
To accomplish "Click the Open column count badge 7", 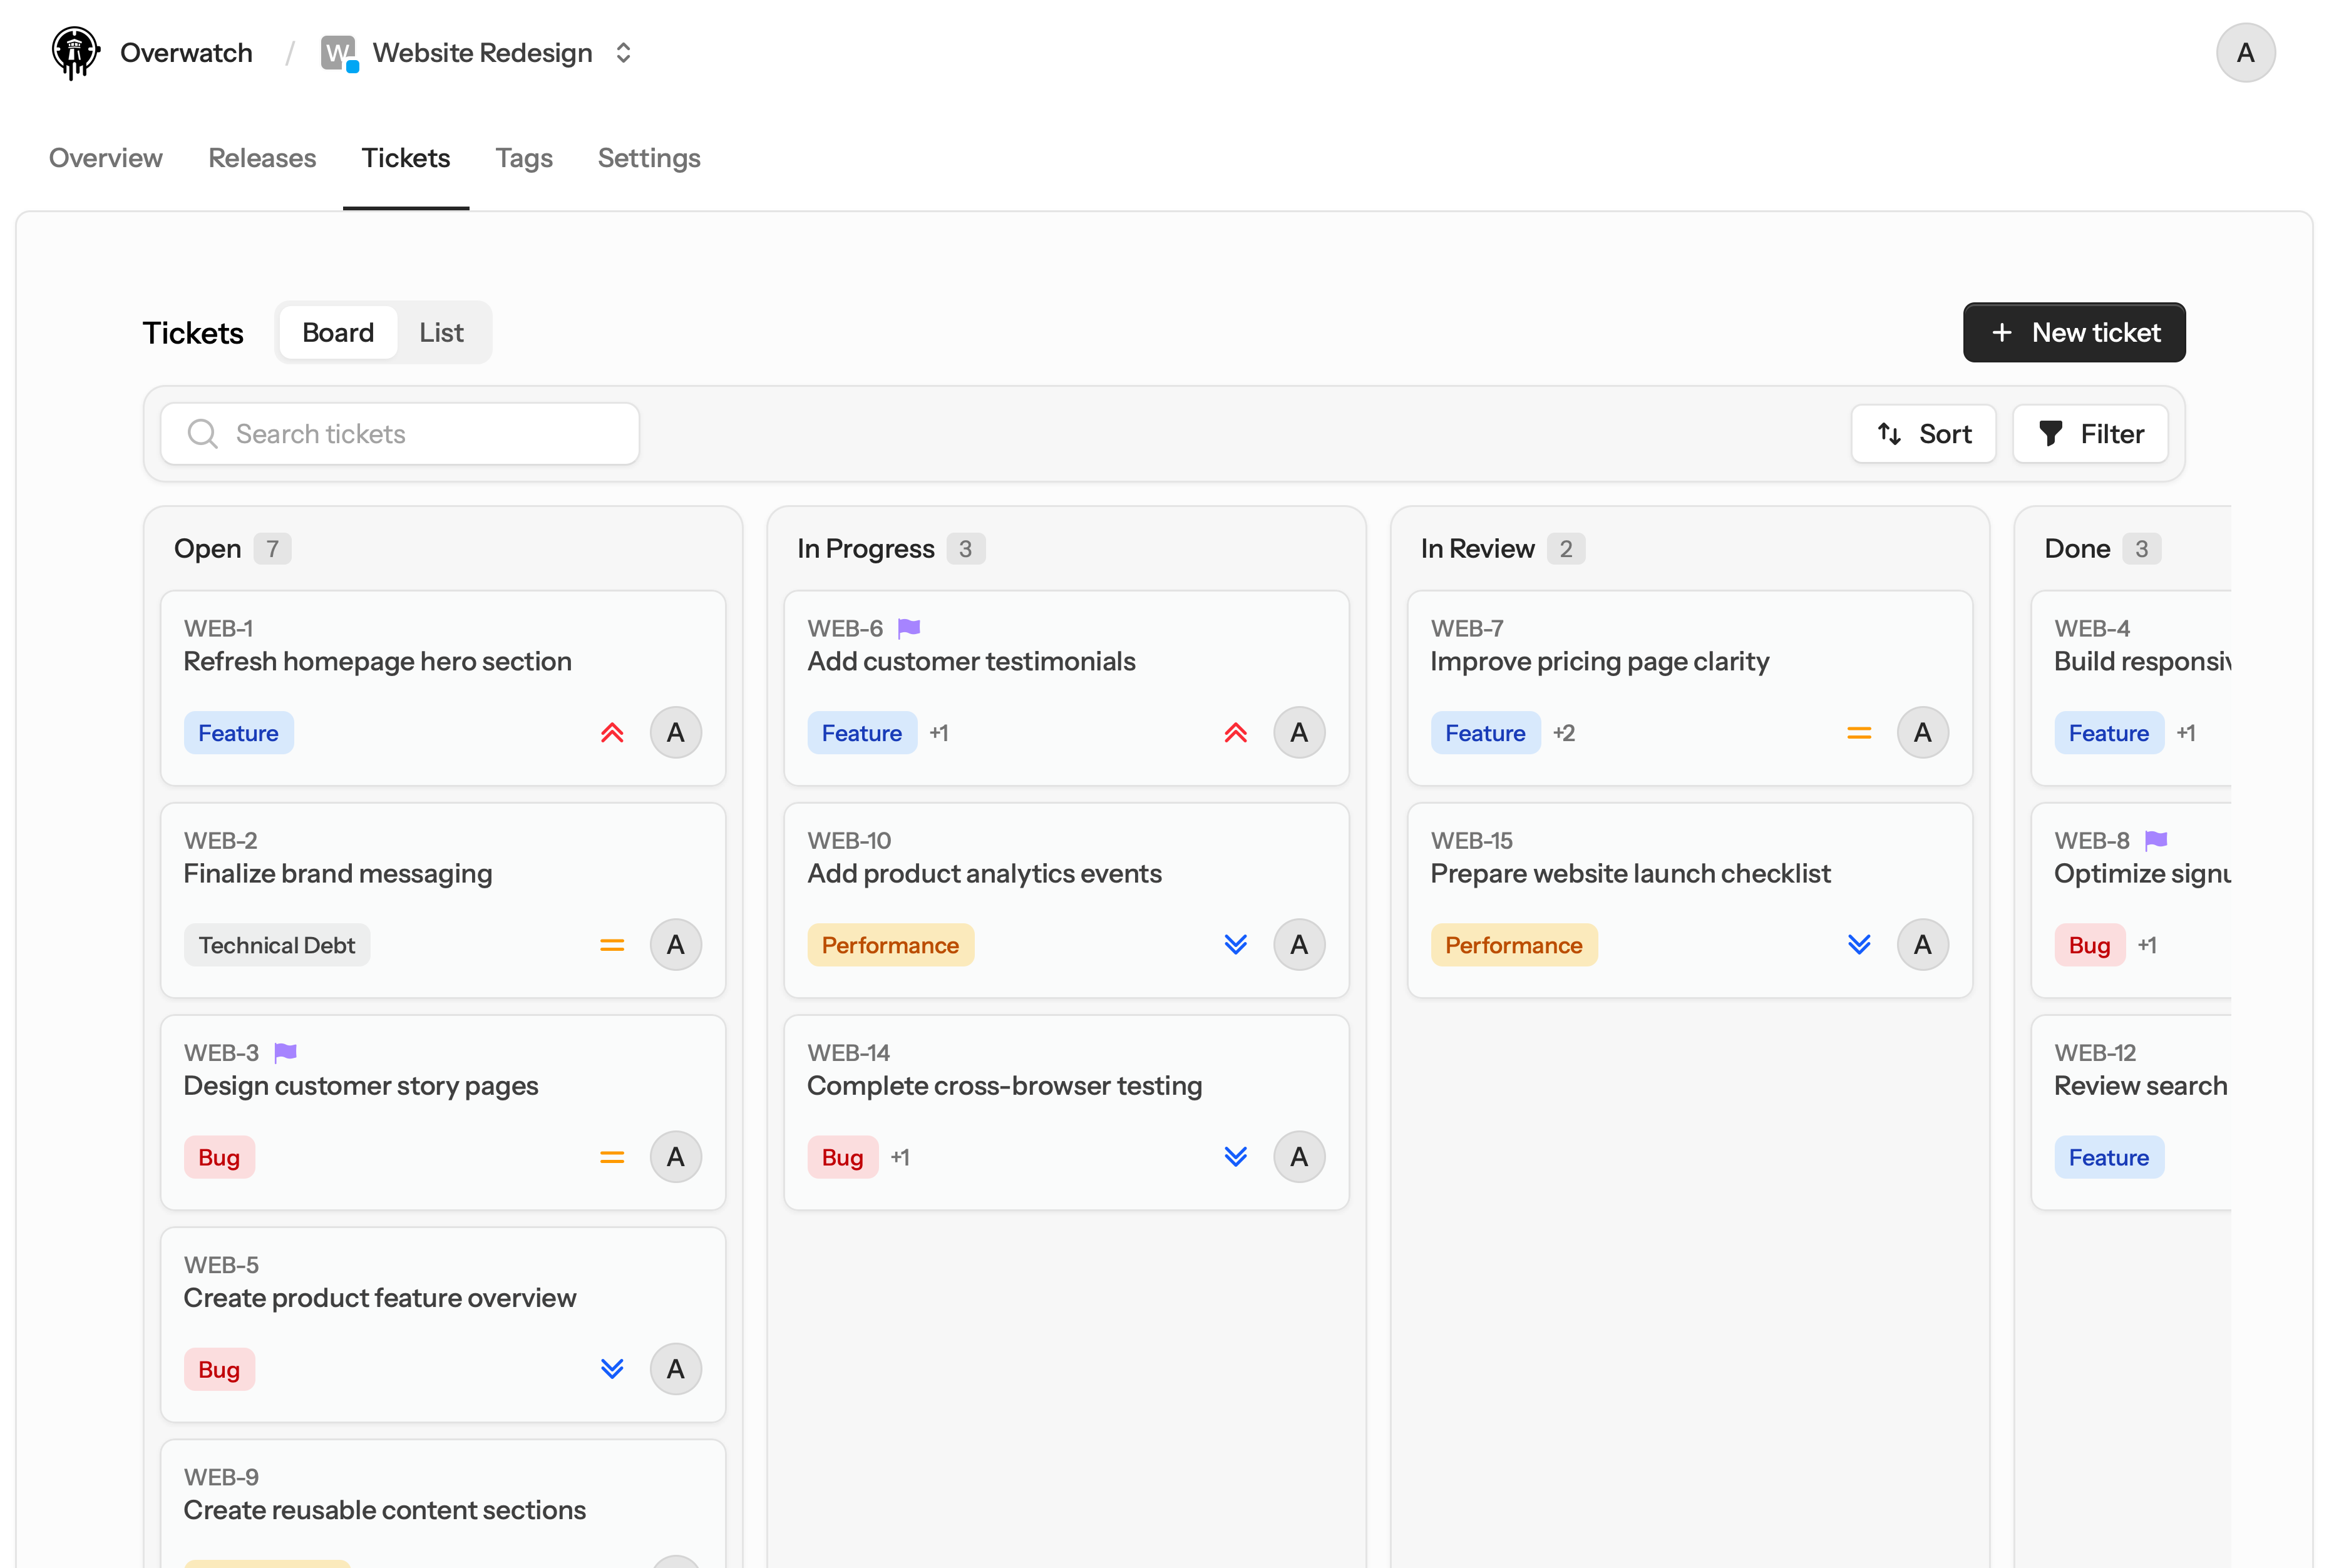I will 272,549.
